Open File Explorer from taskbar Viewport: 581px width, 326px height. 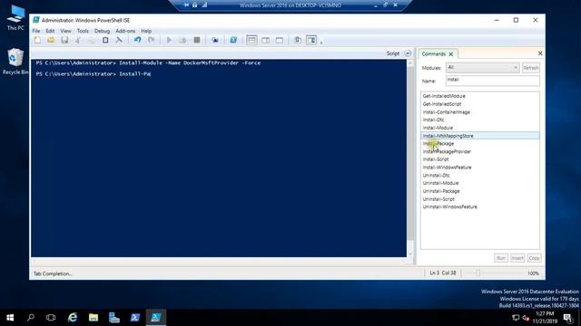[x=94, y=318]
